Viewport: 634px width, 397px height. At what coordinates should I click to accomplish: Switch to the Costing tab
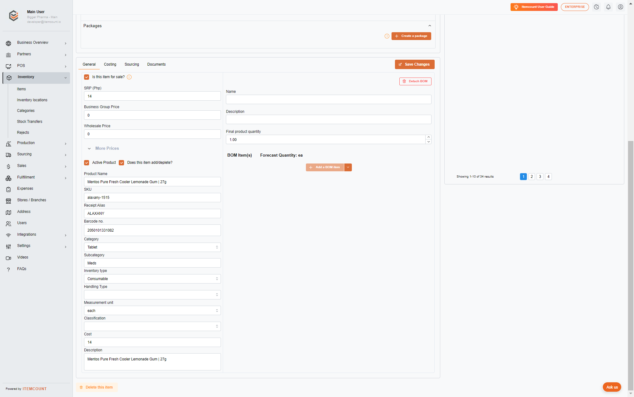(x=110, y=64)
